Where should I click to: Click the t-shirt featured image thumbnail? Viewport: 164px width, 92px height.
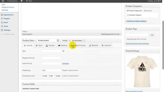pyautogui.click(x=142, y=72)
